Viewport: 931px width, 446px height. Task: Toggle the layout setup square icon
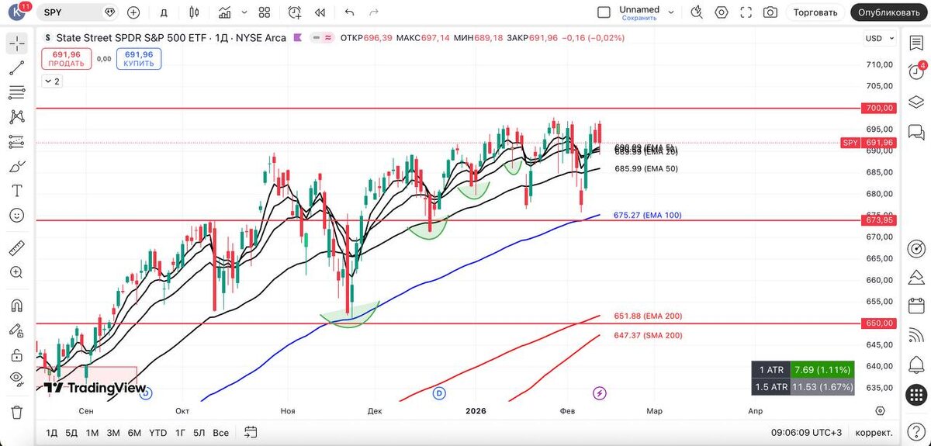(604, 12)
